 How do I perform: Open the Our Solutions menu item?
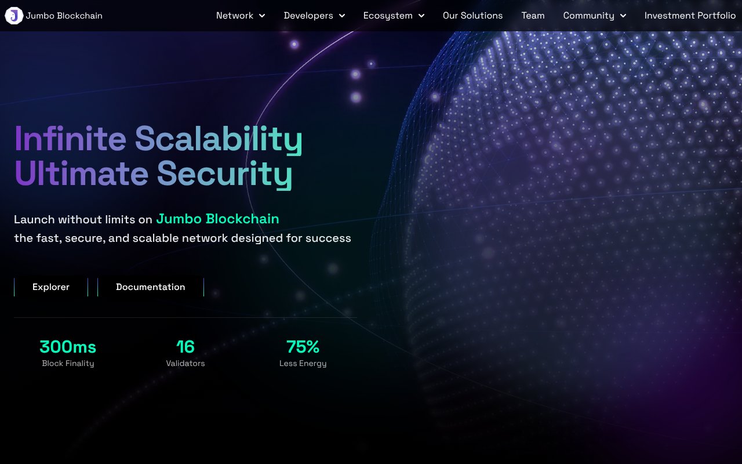[x=472, y=16]
